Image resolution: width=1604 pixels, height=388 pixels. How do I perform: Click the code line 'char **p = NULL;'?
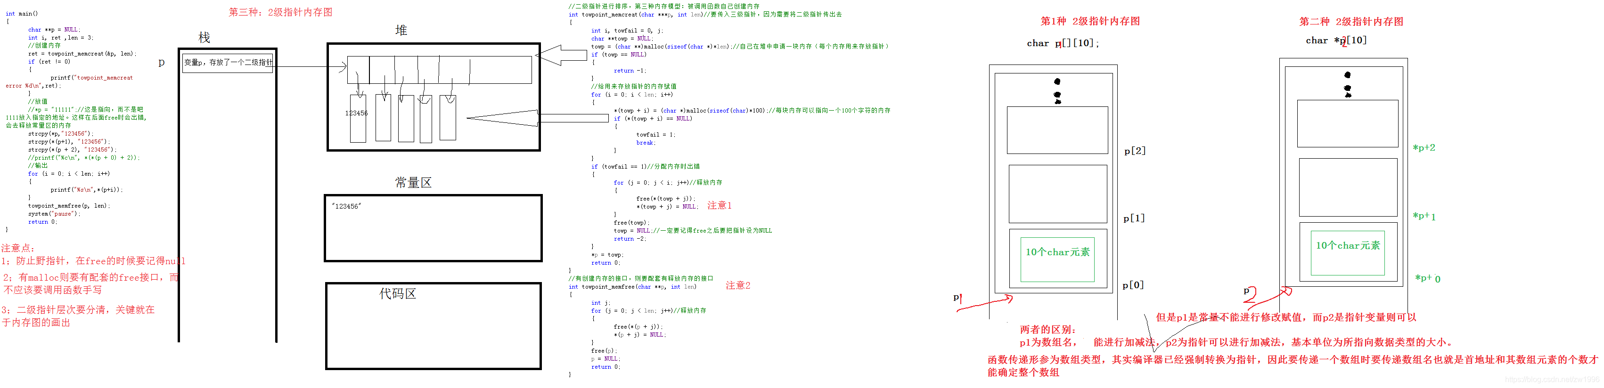[x=54, y=30]
